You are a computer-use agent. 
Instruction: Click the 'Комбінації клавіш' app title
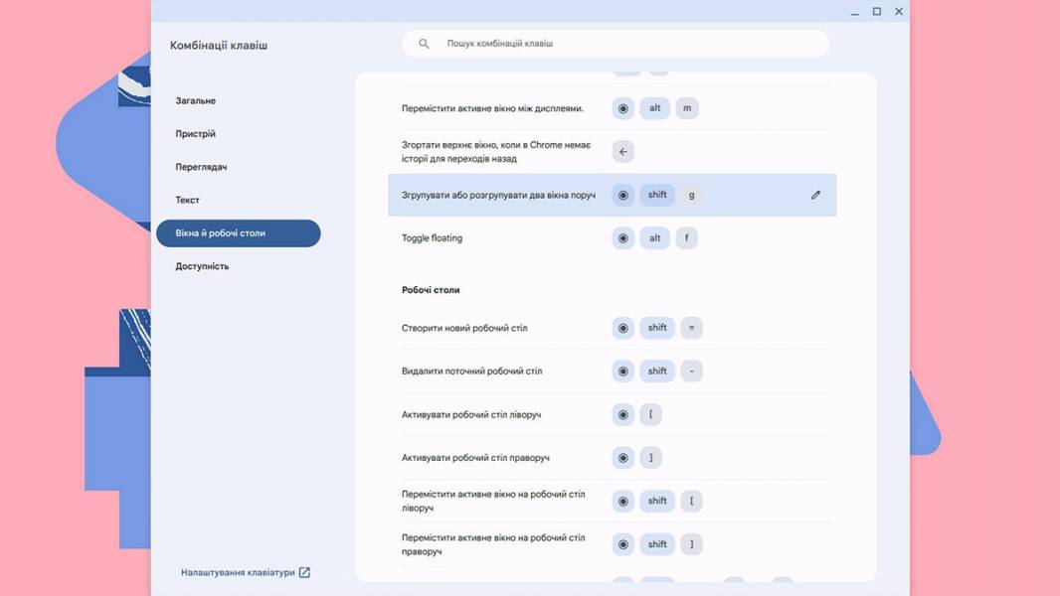pyautogui.click(x=219, y=46)
